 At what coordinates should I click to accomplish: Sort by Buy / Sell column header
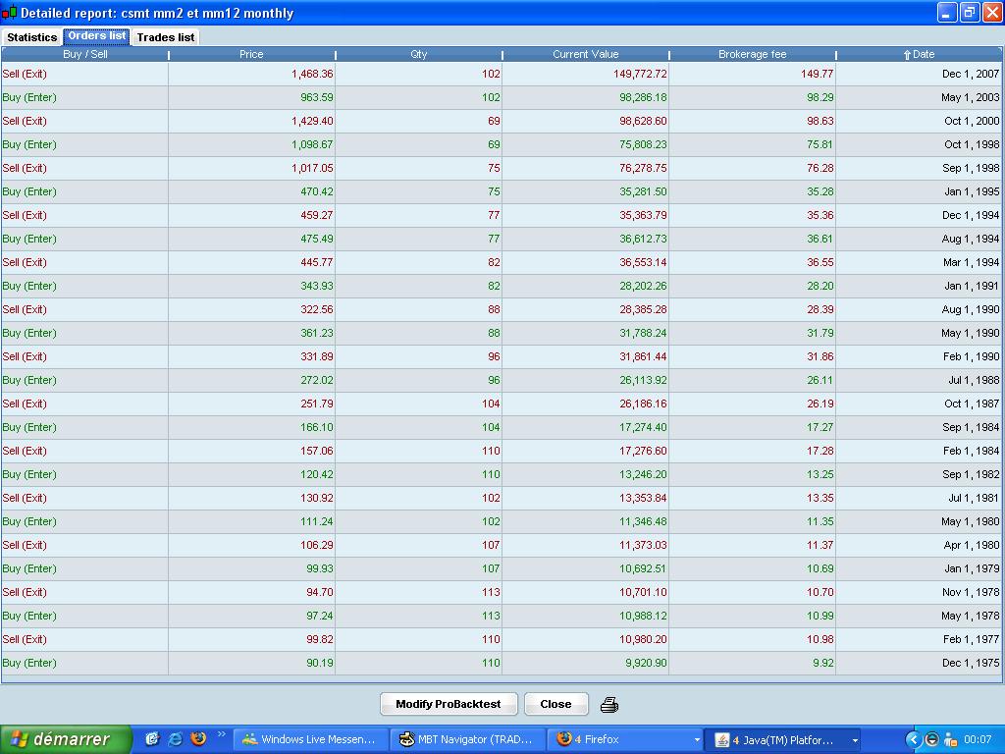84,55
